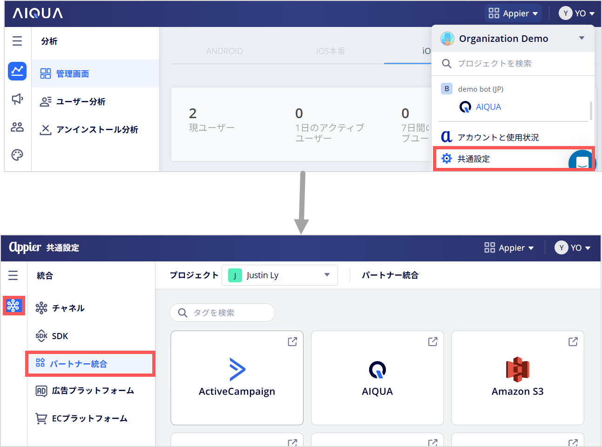This screenshot has height=447, width=602.
Task: Click the Organization Demo avatar icon
Action: tap(447, 39)
